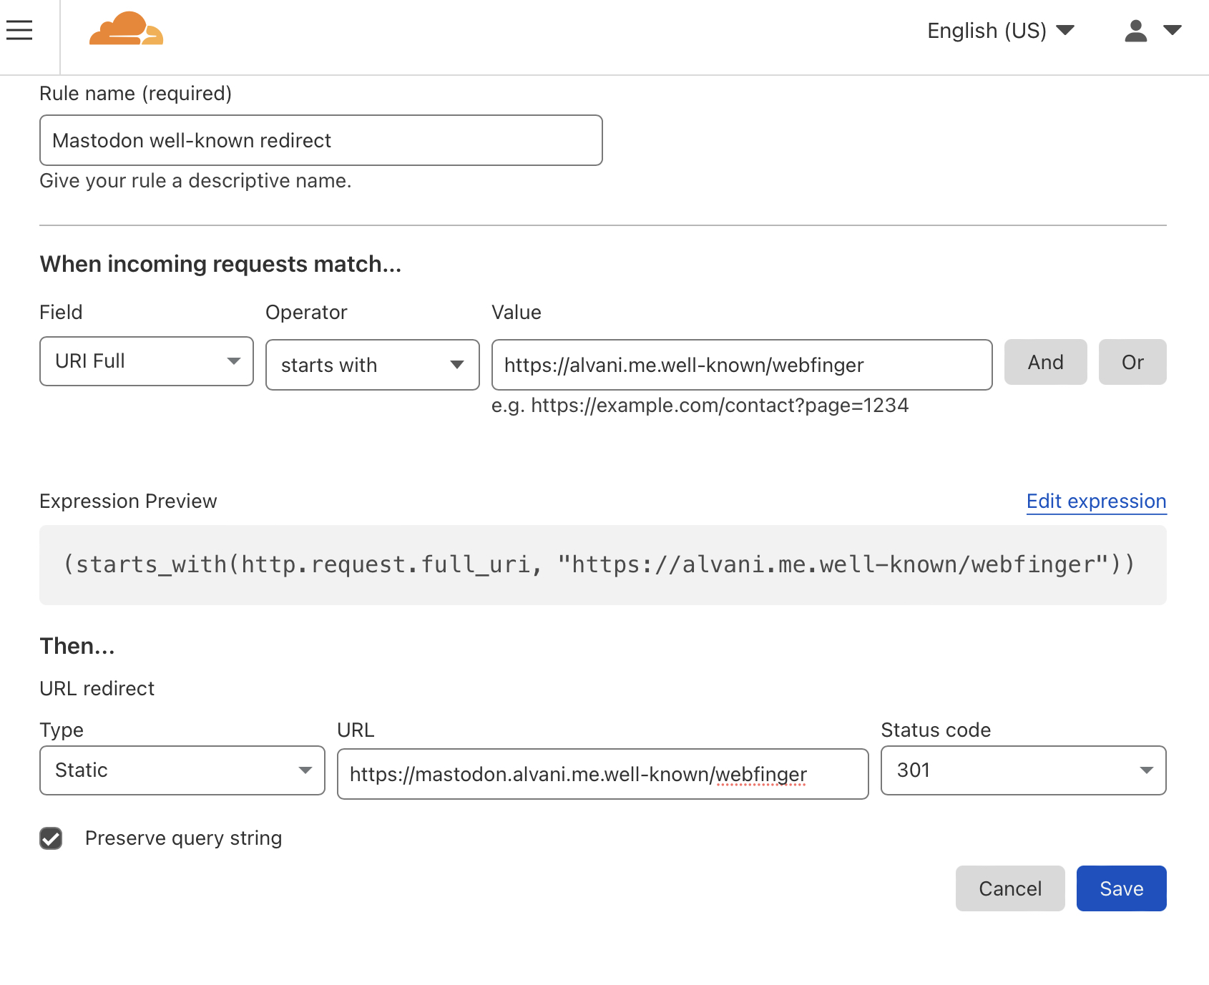Open the hamburger navigation menu
The image size is (1209, 985).
(19, 30)
